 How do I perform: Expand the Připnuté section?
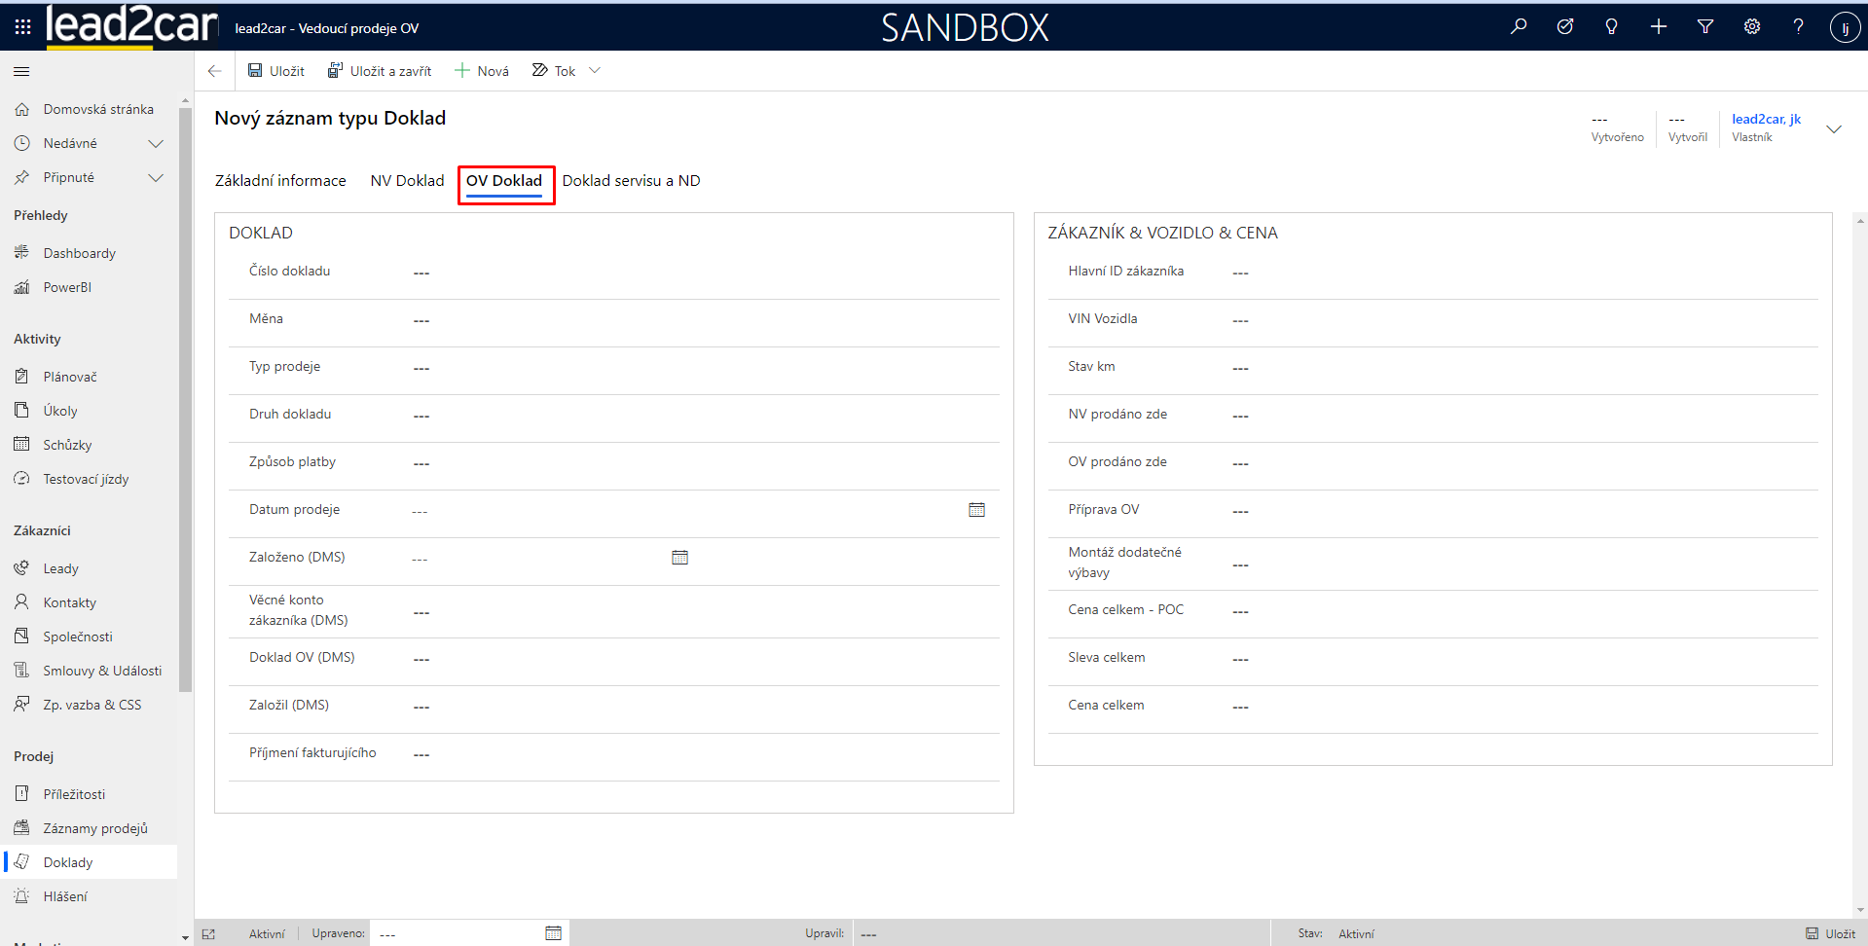coord(156,178)
